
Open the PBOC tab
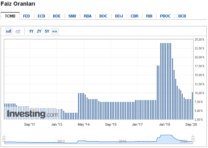pyautogui.click(x=165, y=16)
